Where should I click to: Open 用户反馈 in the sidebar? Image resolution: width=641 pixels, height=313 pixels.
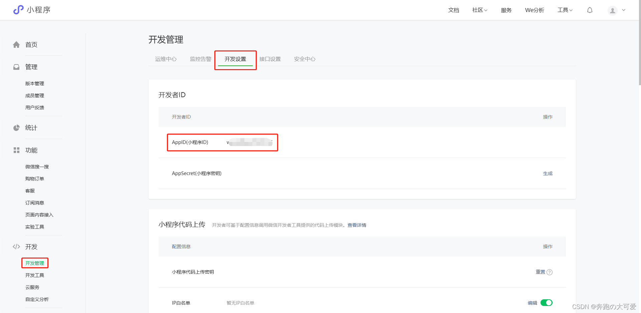pos(35,108)
